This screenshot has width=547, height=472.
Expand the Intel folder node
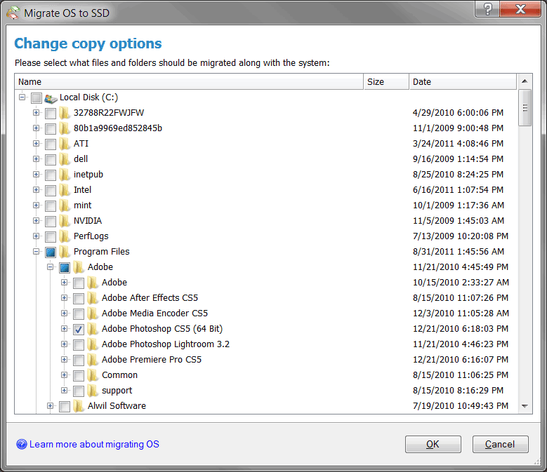36,190
